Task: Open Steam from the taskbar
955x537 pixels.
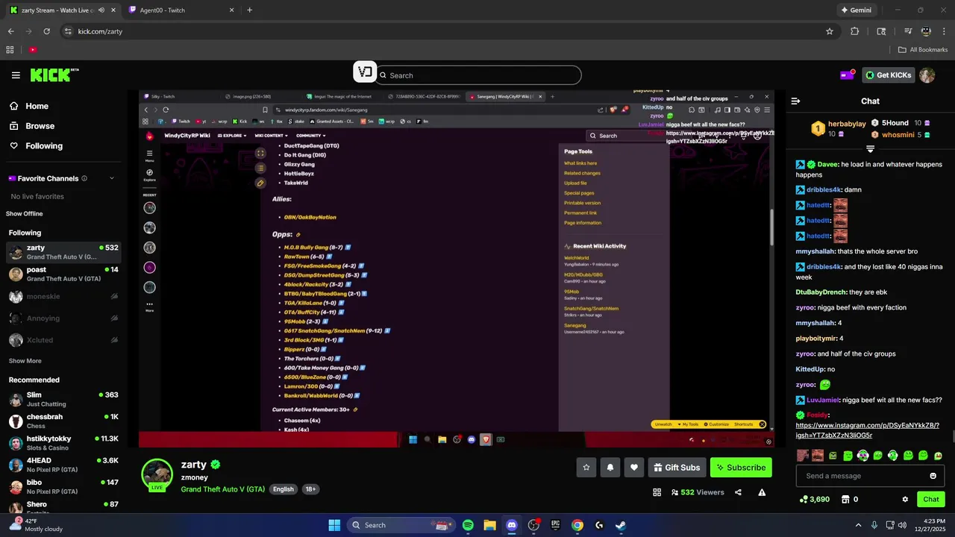Action: (621, 525)
